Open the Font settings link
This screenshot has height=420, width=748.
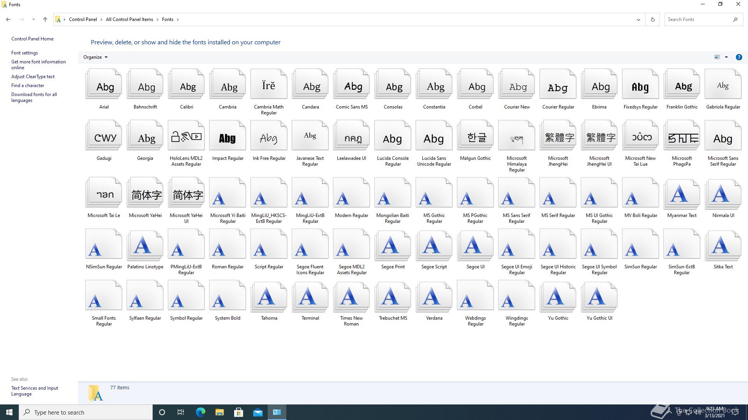[x=25, y=53]
